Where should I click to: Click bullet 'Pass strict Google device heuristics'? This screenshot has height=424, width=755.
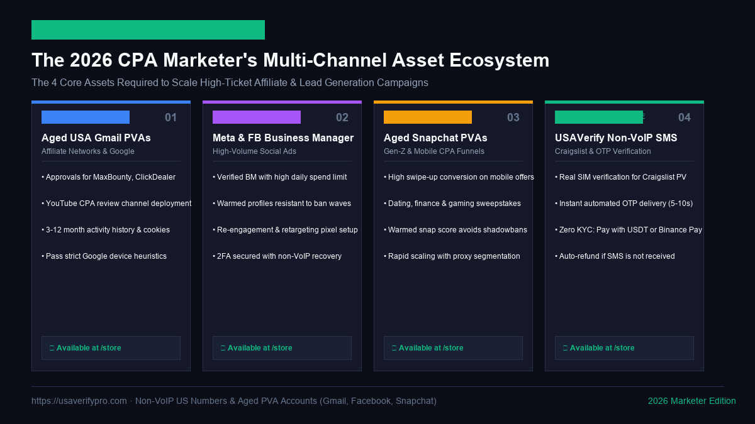click(104, 256)
